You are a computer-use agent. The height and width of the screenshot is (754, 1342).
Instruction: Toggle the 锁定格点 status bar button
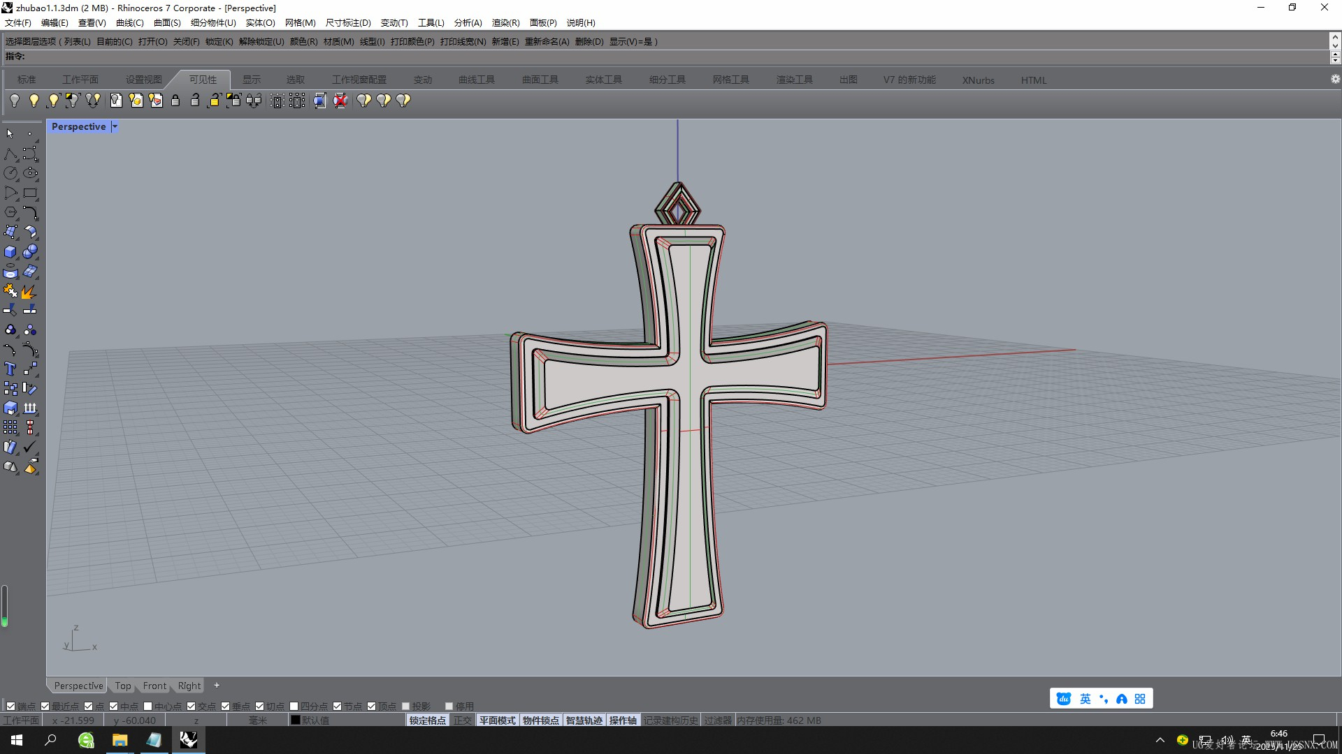click(427, 720)
